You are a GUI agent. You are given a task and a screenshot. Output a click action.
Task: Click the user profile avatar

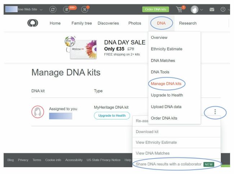tap(194, 10)
